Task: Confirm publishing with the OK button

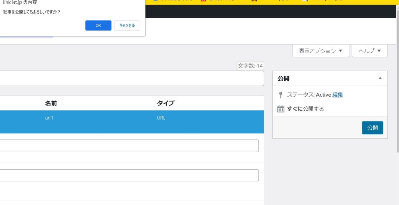Action: tap(98, 25)
